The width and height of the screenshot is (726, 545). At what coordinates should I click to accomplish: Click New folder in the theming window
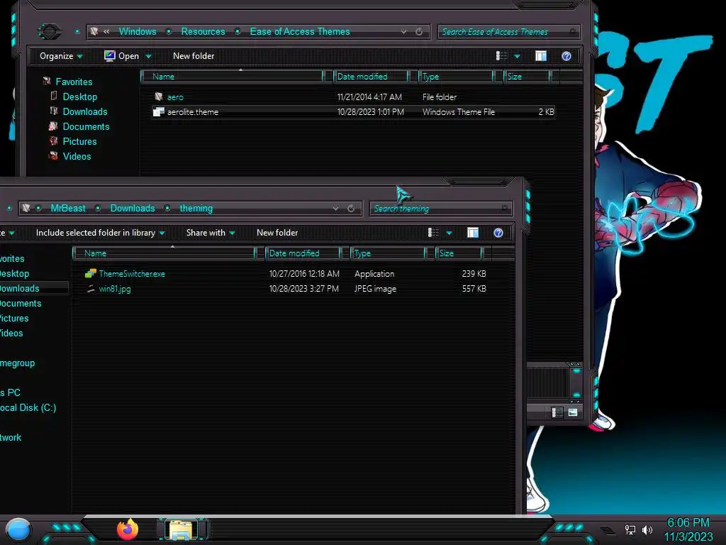point(277,233)
